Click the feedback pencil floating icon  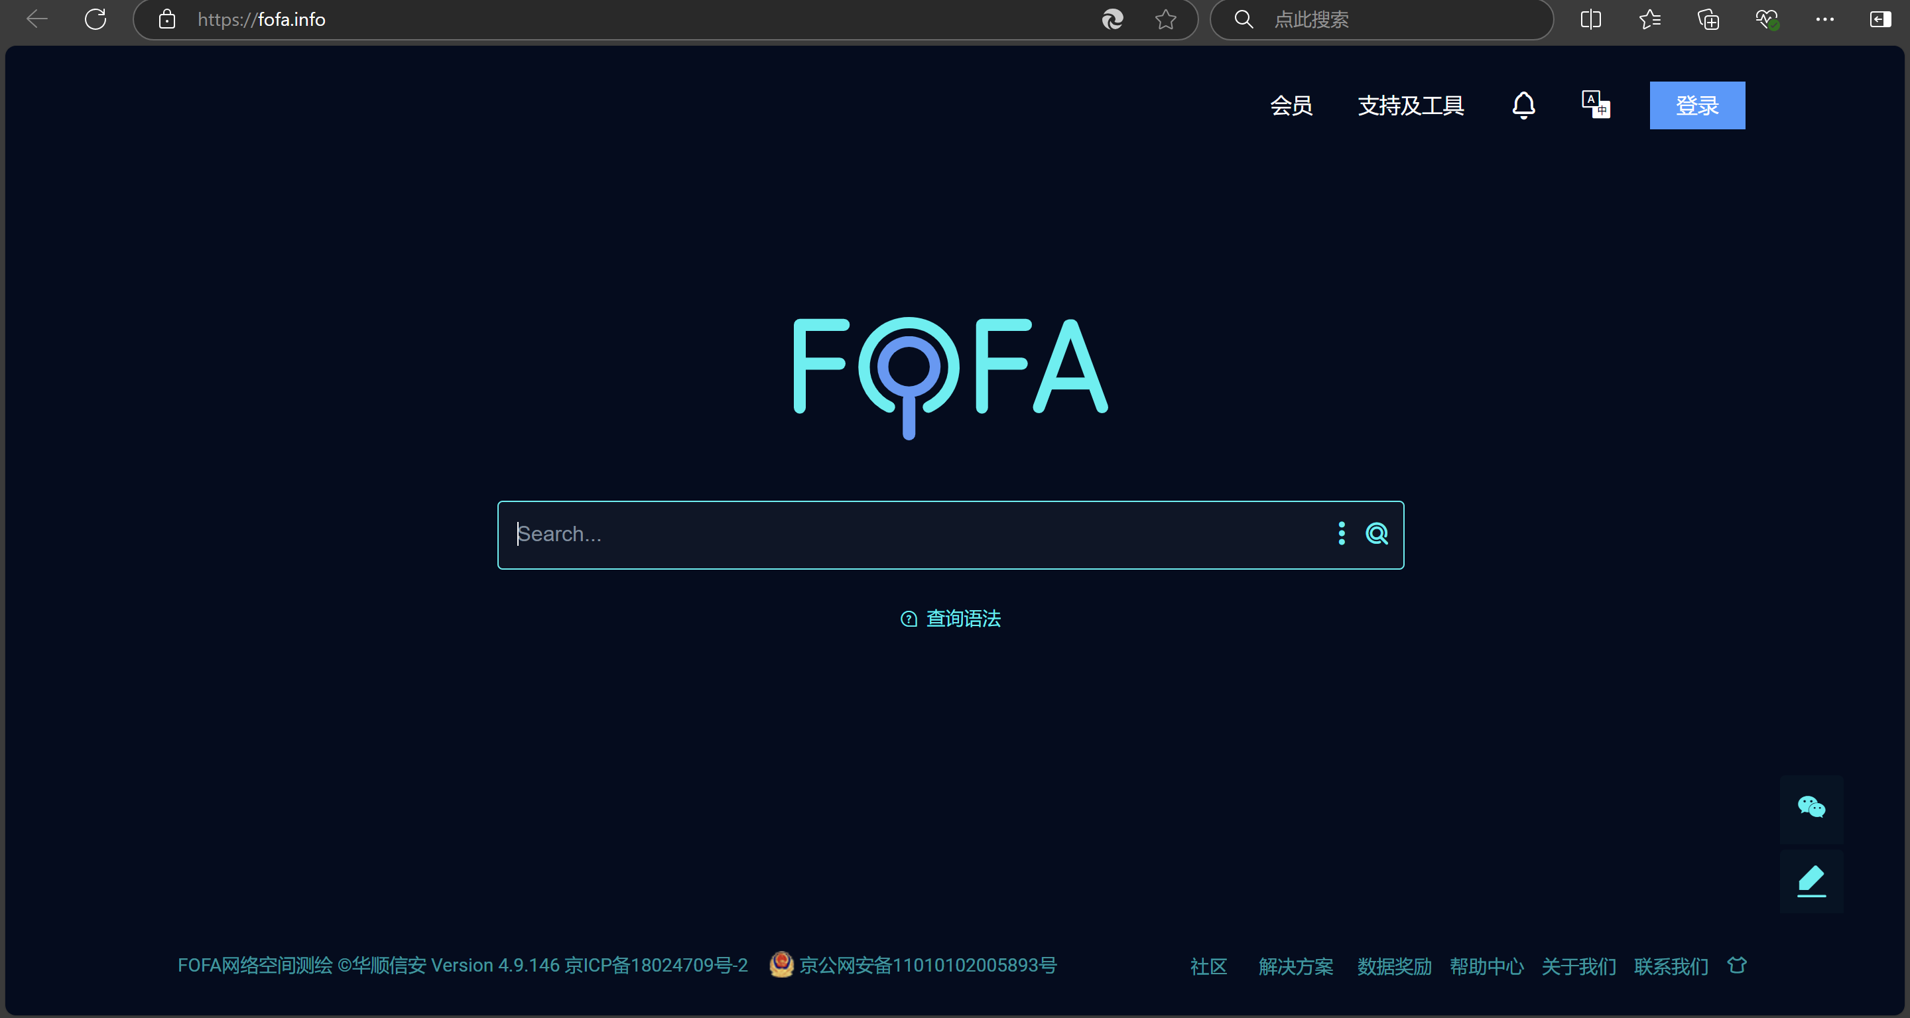pos(1811,881)
